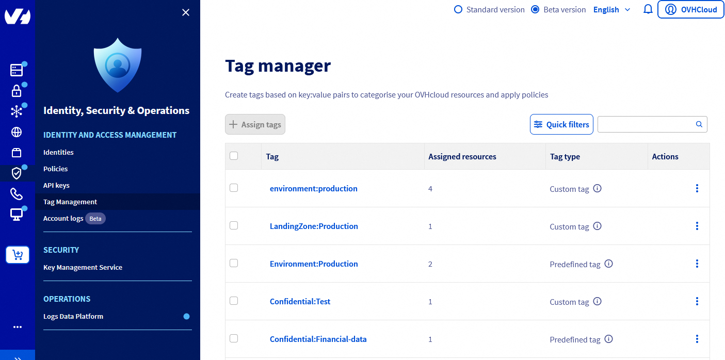Select Account logs in the sidebar

(x=63, y=218)
